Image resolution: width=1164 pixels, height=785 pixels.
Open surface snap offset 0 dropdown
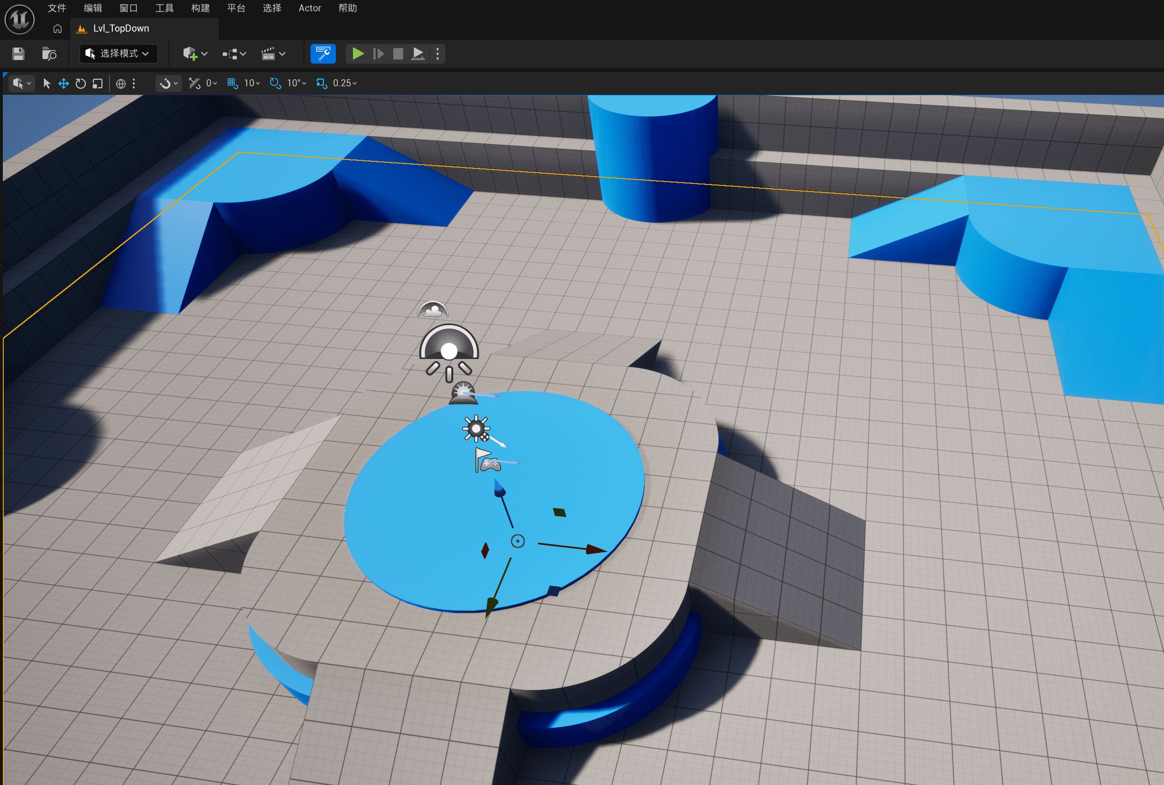coord(211,83)
